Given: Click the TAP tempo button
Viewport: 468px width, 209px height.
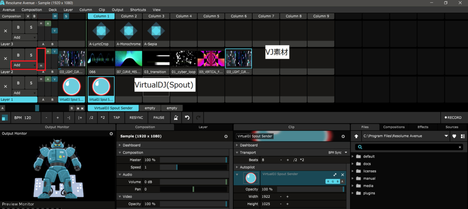Looking at the screenshot, I should click(117, 117).
